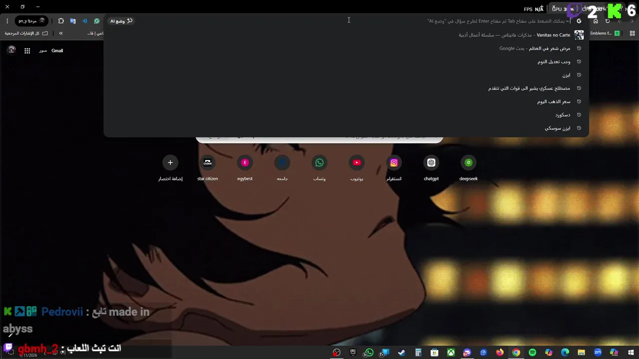Open the كل الإشارات المرجعية bookmarks folder

[26, 33]
